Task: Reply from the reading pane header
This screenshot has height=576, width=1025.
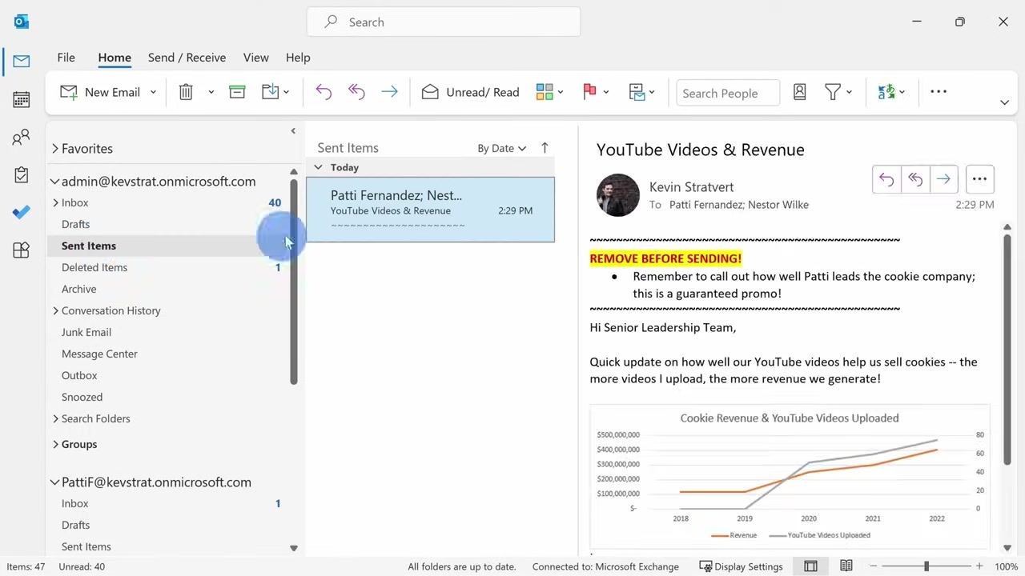Action: point(886,179)
